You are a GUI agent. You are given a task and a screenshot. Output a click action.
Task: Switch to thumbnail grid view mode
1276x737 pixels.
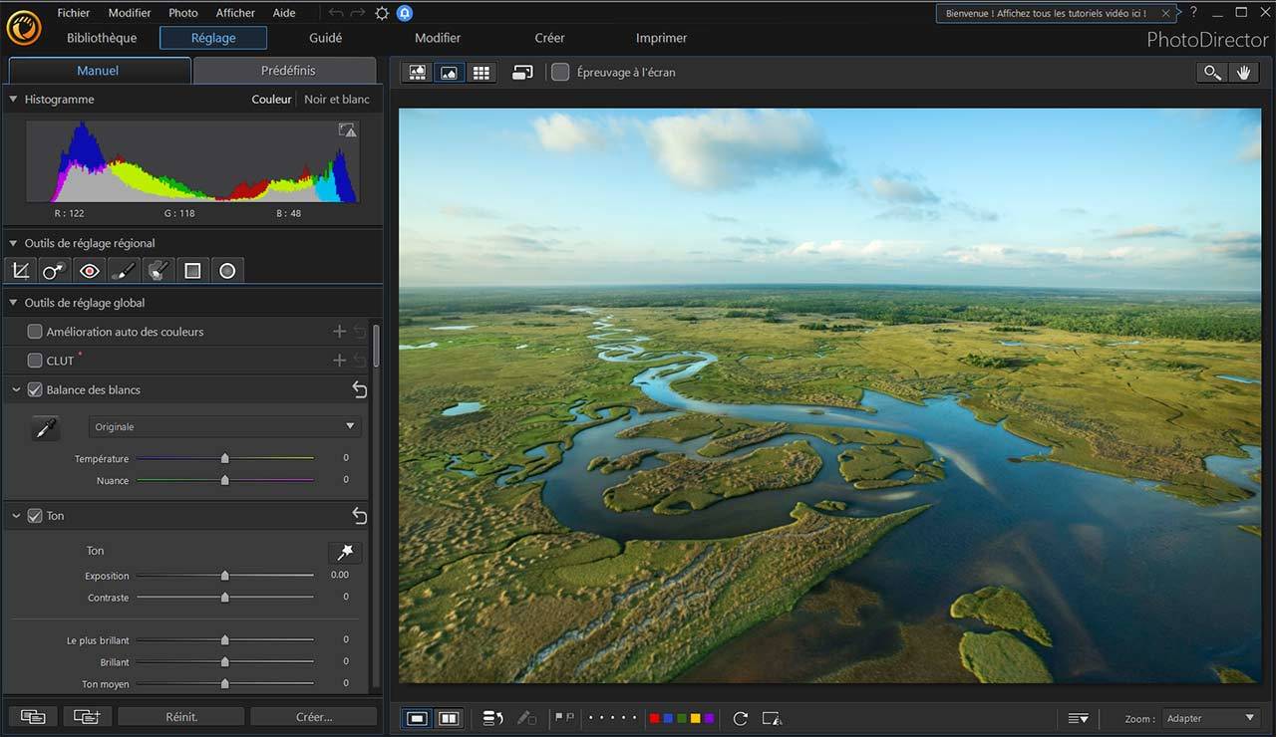click(x=481, y=73)
